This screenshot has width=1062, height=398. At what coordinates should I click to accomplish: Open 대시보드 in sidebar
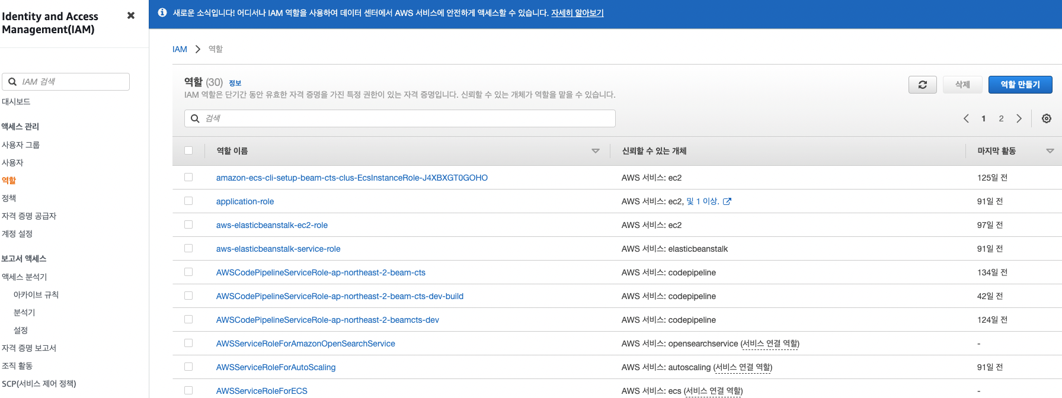(x=16, y=102)
